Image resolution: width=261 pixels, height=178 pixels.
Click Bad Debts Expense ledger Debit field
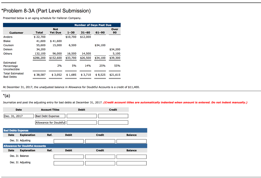[69, 141]
